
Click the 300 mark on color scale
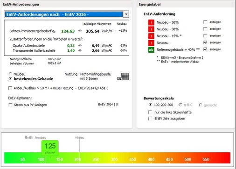[114, 159]
